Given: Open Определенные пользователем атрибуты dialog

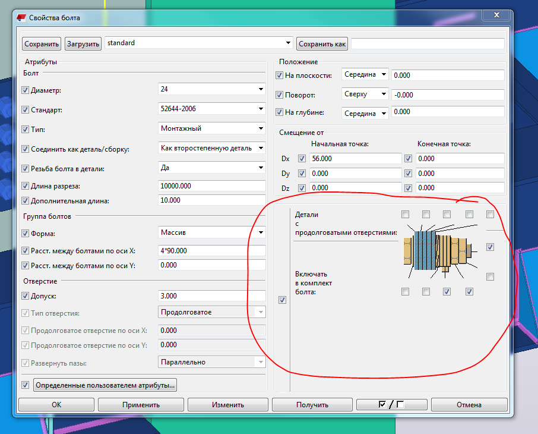Looking at the screenshot, I should [x=105, y=385].
